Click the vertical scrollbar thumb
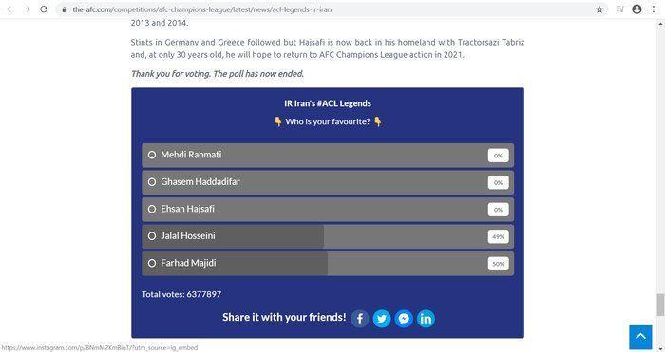The image size is (665, 352). (x=660, y=305)
